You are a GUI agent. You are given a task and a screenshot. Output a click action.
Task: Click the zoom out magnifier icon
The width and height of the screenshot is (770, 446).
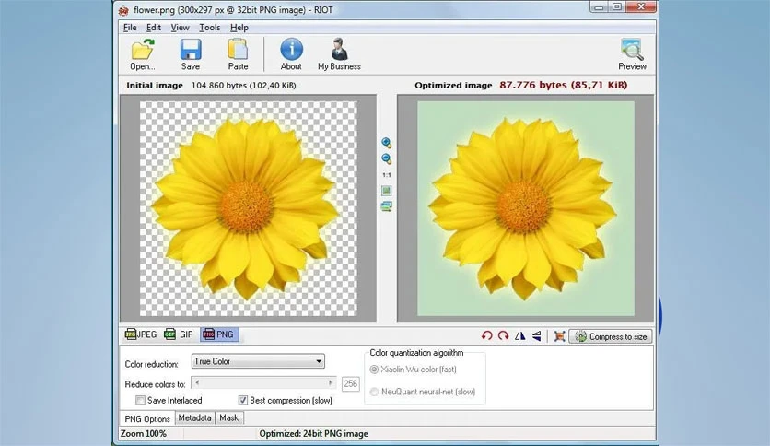(x=387, y=158)
